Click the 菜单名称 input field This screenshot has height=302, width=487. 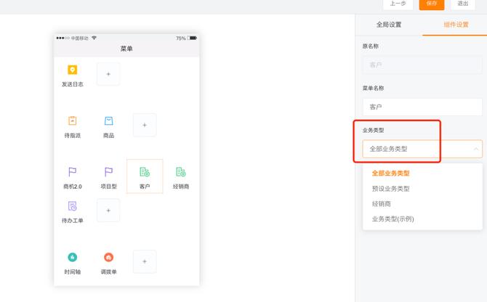pyautogui.click(x=422, y=107)
